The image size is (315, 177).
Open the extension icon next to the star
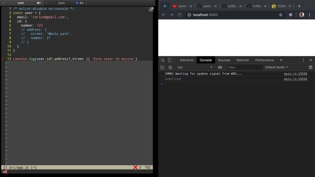(x=290, y=15)
